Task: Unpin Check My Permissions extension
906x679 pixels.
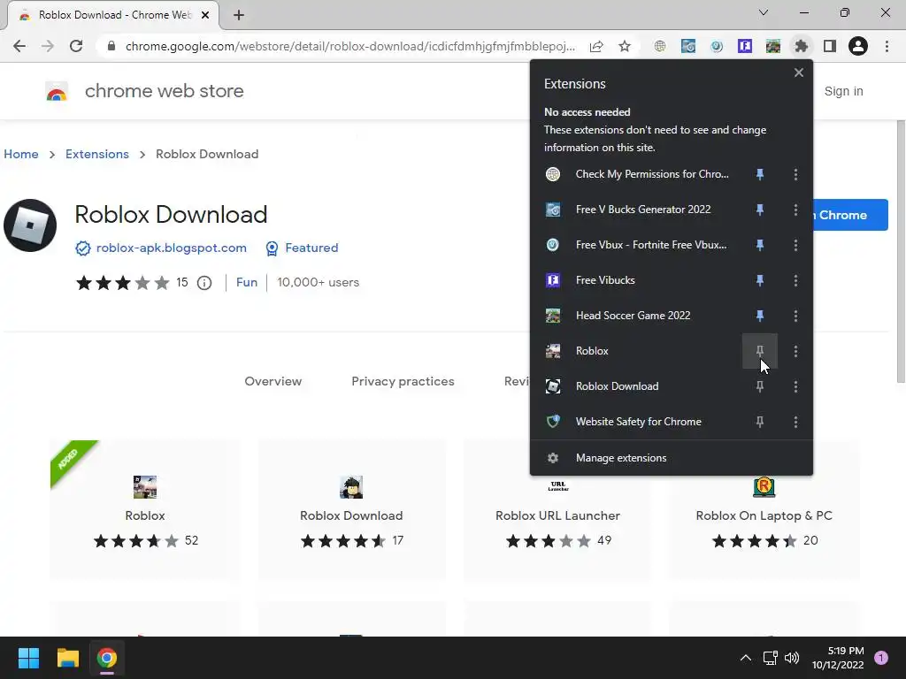Action: 760,174
